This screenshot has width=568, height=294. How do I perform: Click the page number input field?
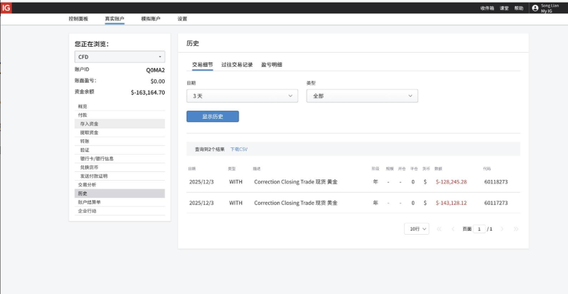point(479,229)
